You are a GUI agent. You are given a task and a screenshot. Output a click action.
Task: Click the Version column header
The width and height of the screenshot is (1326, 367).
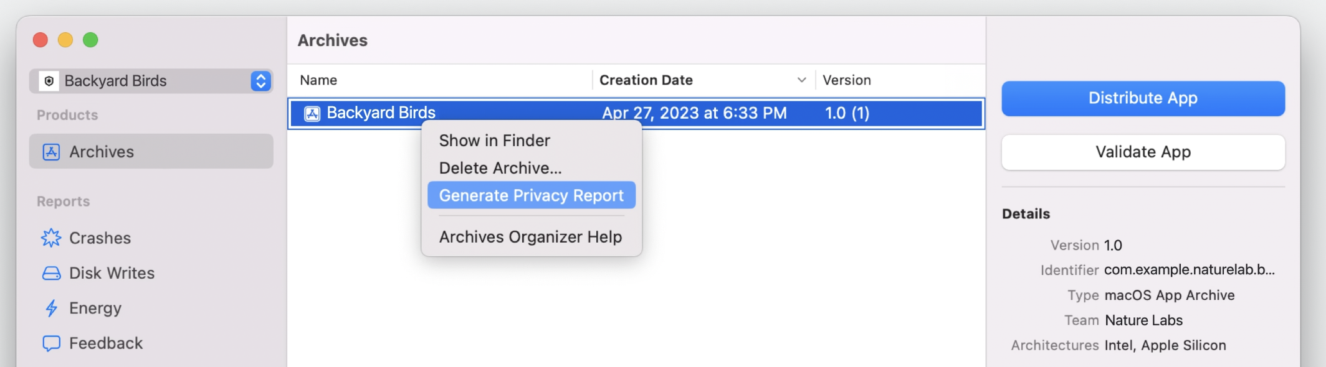pyautogui.click(x=847, y=80)
